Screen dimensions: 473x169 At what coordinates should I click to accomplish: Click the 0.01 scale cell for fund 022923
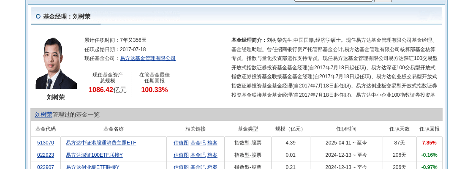[x=291, y=155]
